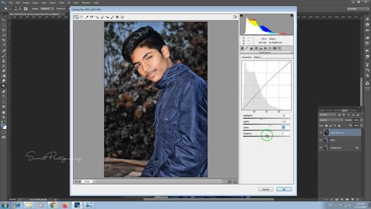Image resolution: width=371 pixels, height=209 pixels.
Task: Click the create new layer icon
Action: 352,200
